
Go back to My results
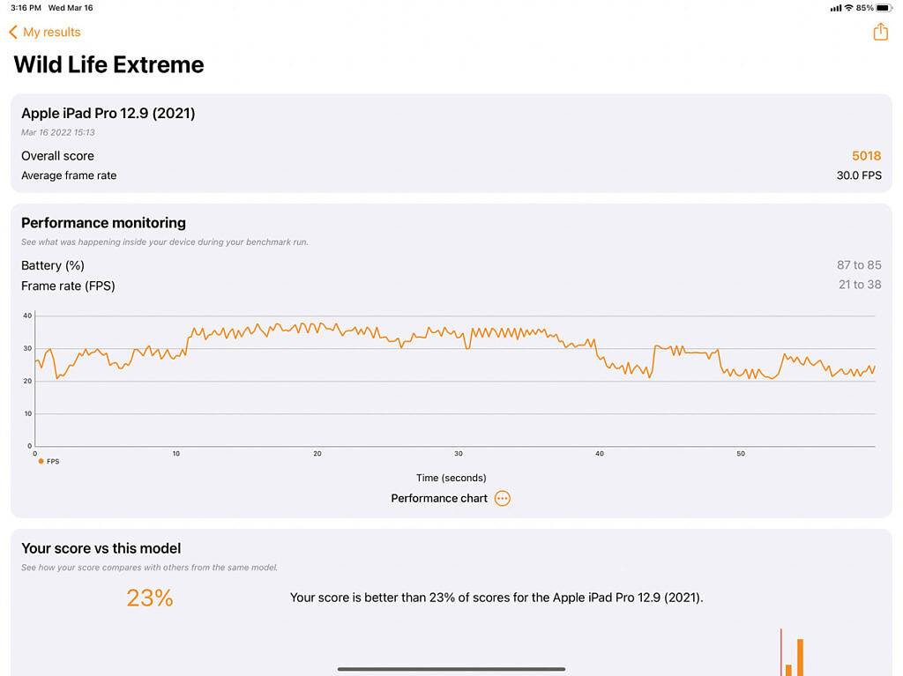click(51, 32)
